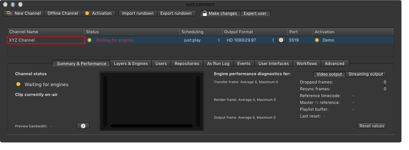The width and height of the screenshot is (409, 150).
Task: Click the Playlist buffer label
Action: click(314, 109)
